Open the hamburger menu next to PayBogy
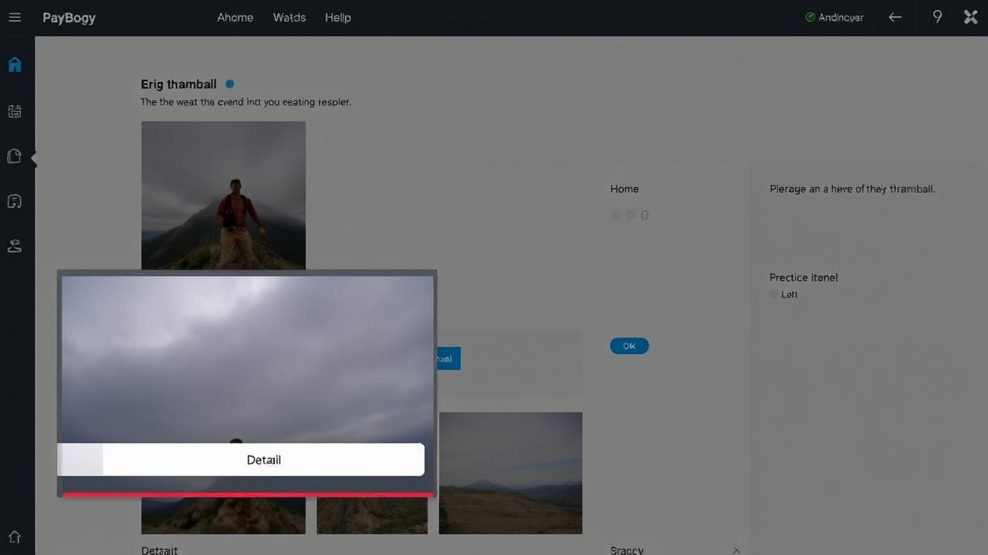Image resolution: width=988 pixels, height=555 pixels. pyautogui.click(x=15, y=17)
